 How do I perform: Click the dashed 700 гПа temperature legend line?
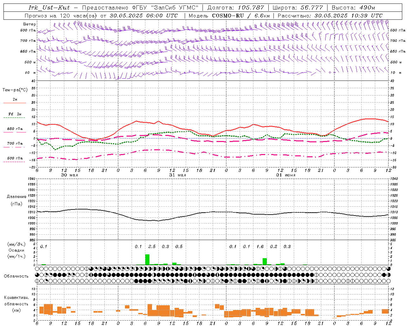point(14,147)
